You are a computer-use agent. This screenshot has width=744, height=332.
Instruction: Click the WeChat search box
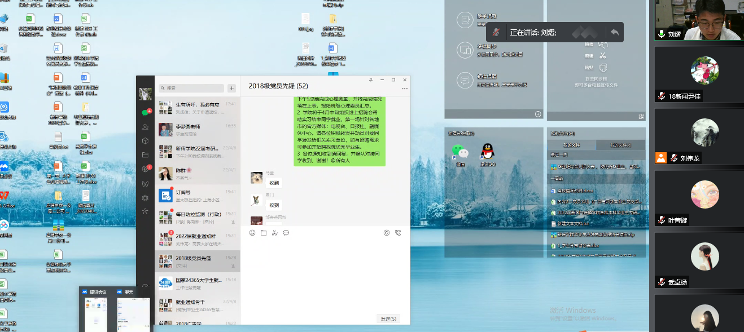tap(192, 88)
